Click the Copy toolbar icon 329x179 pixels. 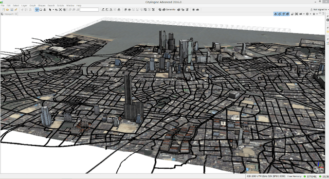coord(26,10)
